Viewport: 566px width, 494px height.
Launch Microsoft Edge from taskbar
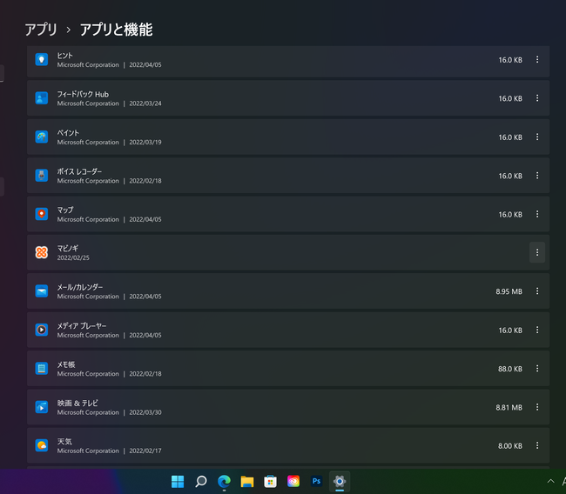[x=224, y=481]
